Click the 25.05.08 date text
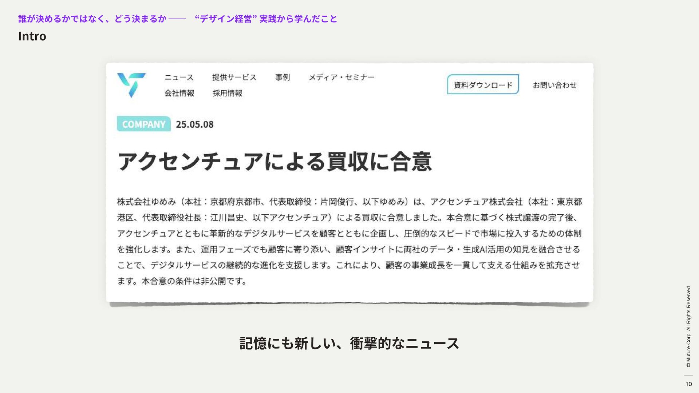This screenshot has width=699, height=393. point(194,124)
